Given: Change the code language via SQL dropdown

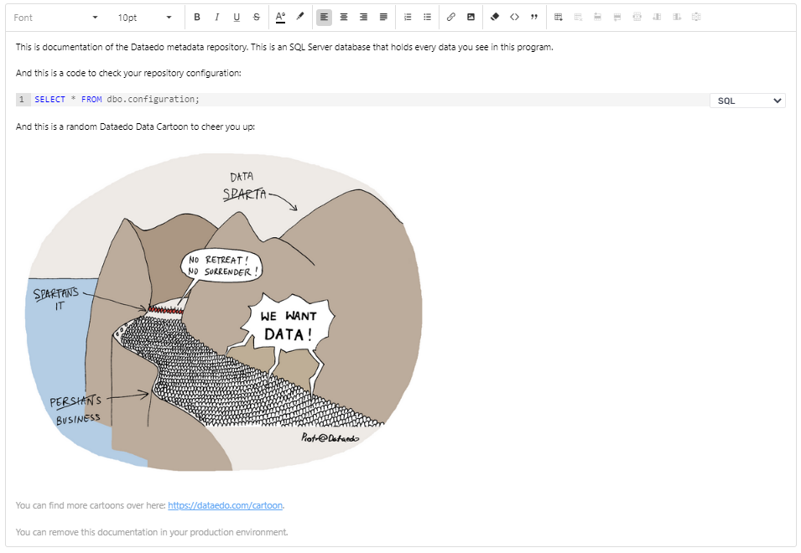Looking at the screenshot, I should coord(746,100).
